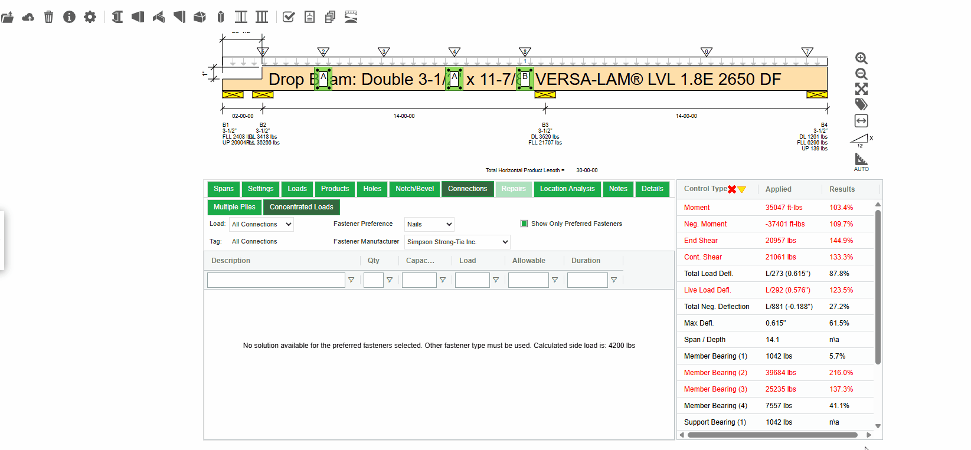Select the shaded wall stud icon
Viewport: 971px width, 450px height.
pos(241,17)
